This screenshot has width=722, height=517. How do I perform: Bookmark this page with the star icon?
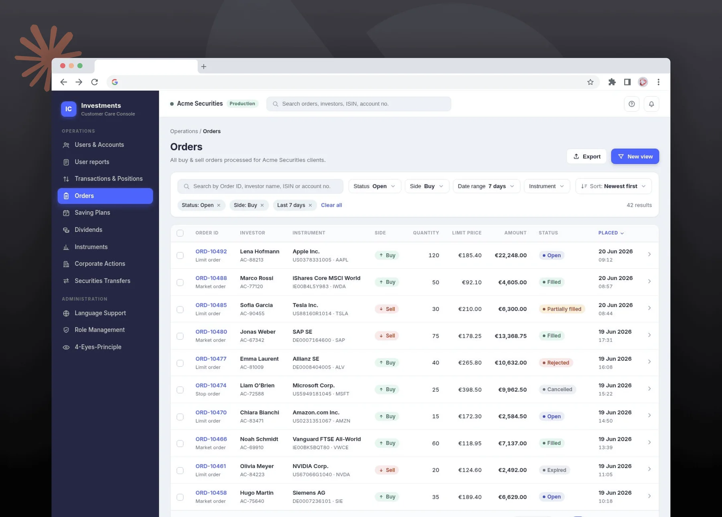point(590,82)
